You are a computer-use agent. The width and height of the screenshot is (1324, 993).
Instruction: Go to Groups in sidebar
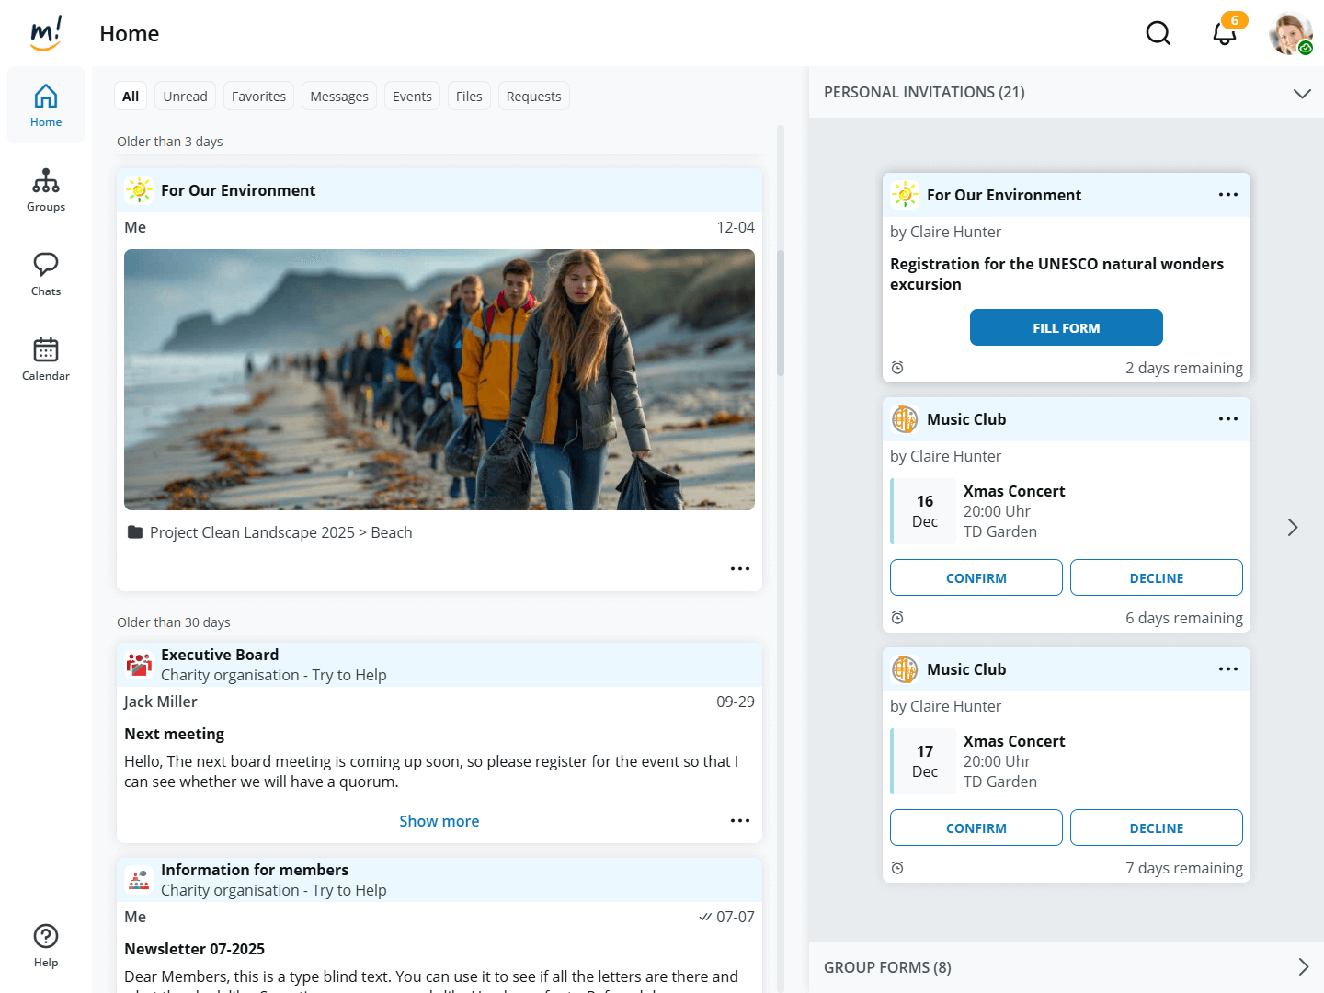pyautogui.click(x=46, y=190)
